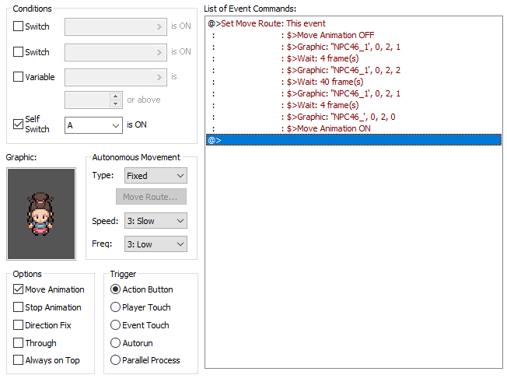Disable the Move Animation option
The width and height of the screenshot is (507, 382).
tap(19, 289)
